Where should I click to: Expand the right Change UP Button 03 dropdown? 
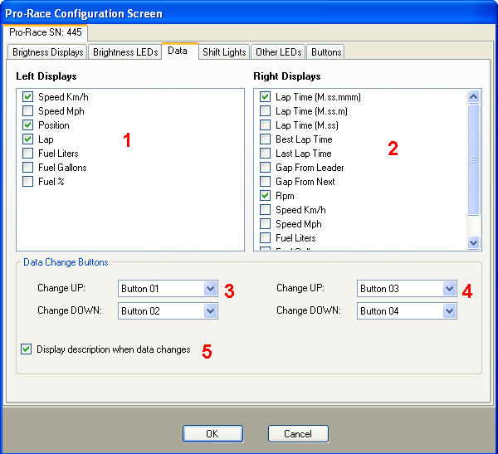[x=449, y=289]
